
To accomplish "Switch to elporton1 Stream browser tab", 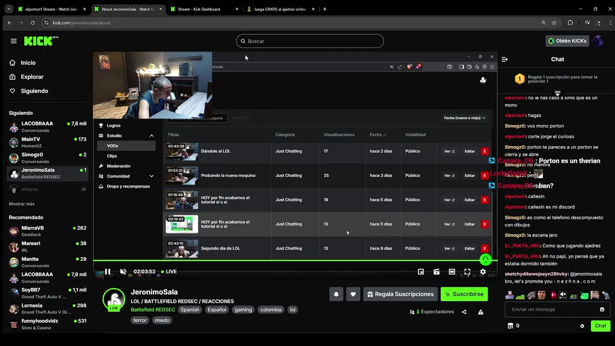I will [50, 9].
